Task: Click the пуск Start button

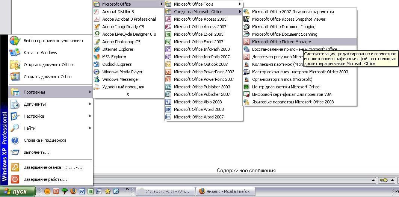Action: pos(18,191)
